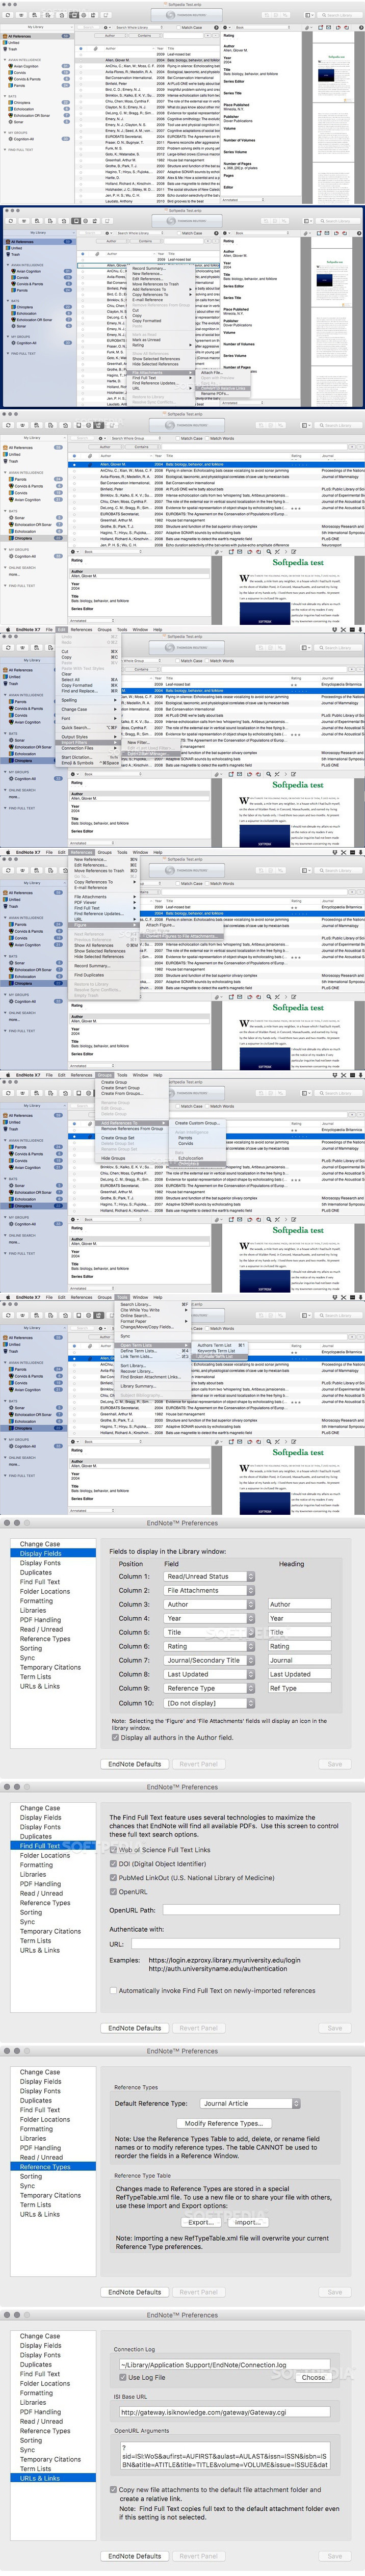Image resolution: width=365 pixels, height=2576 pixels.
Task: Open Column 7 dropdown showing Journal/Secondary Title
Action: 210,1660
